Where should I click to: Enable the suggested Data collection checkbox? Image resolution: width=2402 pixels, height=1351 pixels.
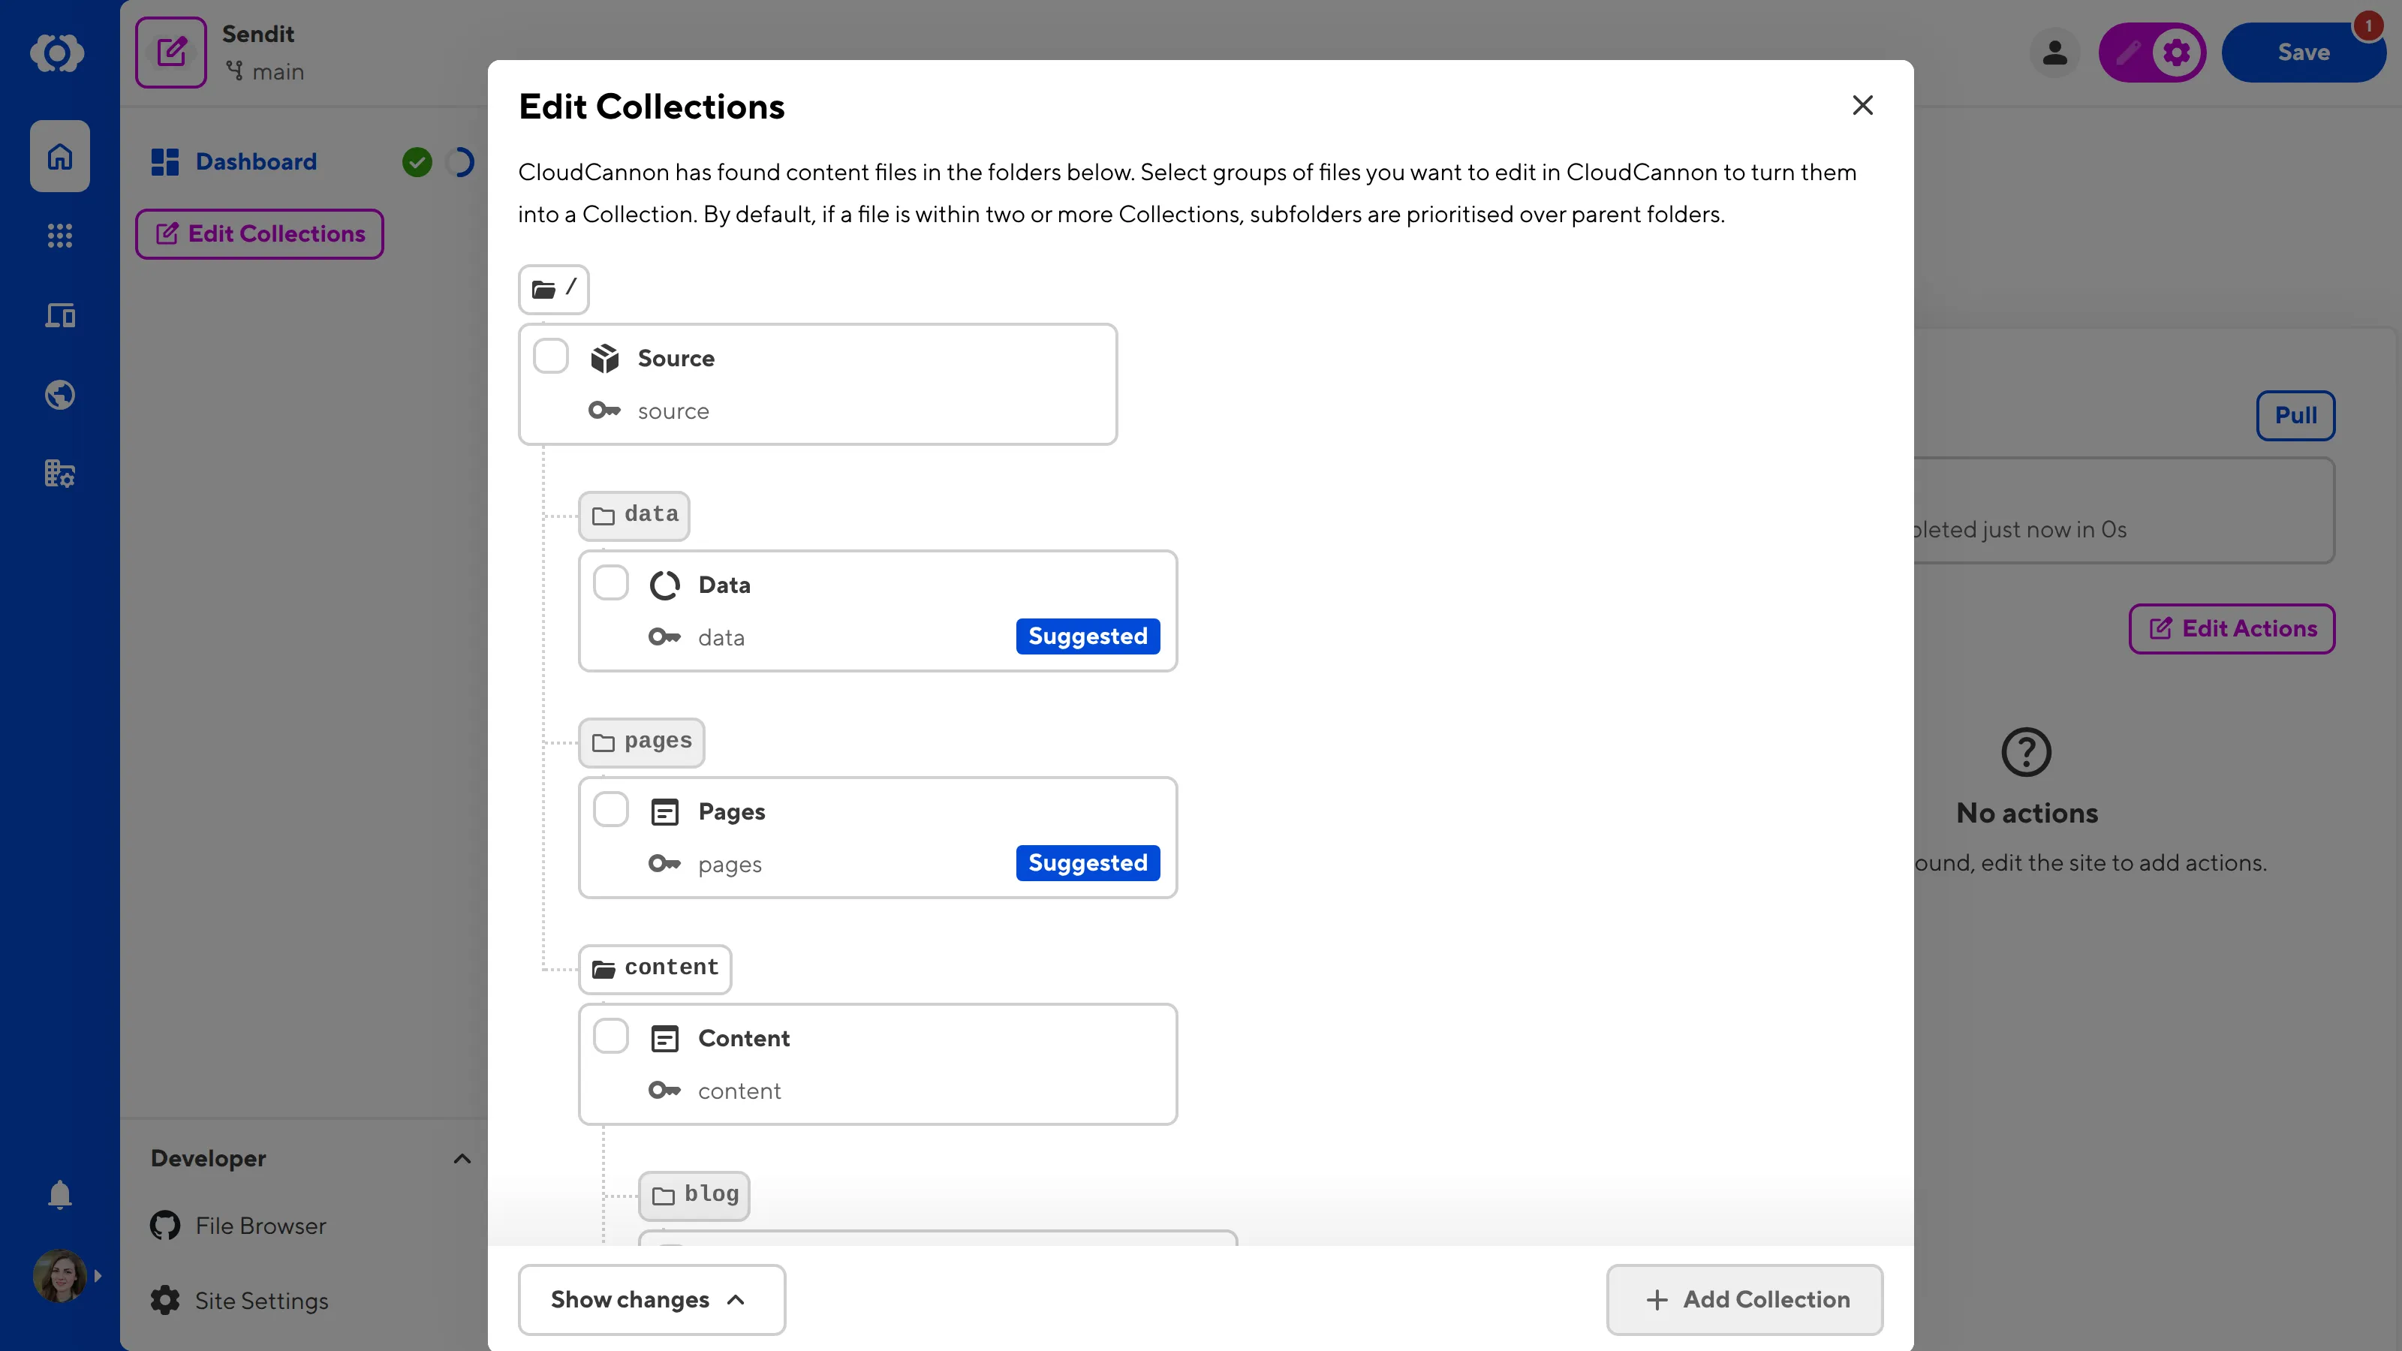click(x=612, y=582)
